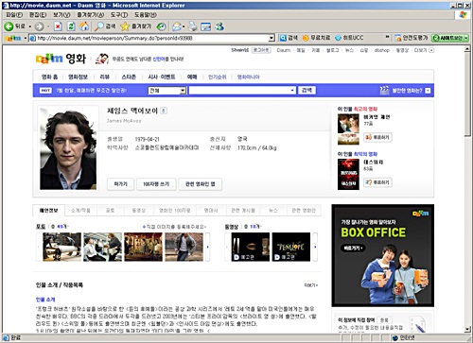The width and height of the screenshot is (473, 343).
Task: Open the 파일(F) menu
Action: 14,15
